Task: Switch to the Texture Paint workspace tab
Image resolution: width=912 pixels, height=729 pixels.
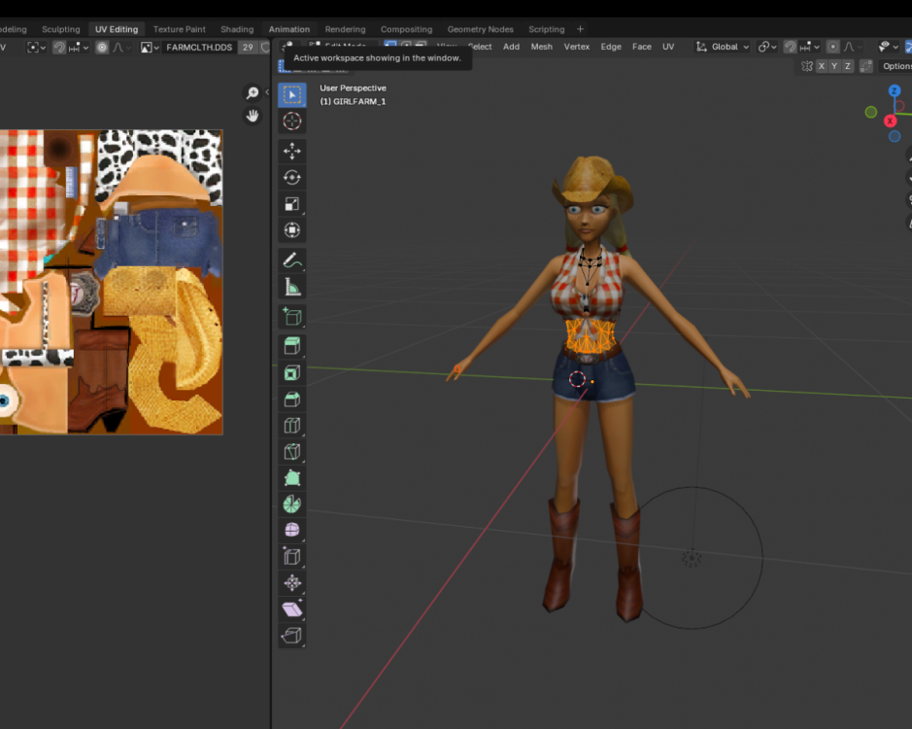Action: point(180,29)
